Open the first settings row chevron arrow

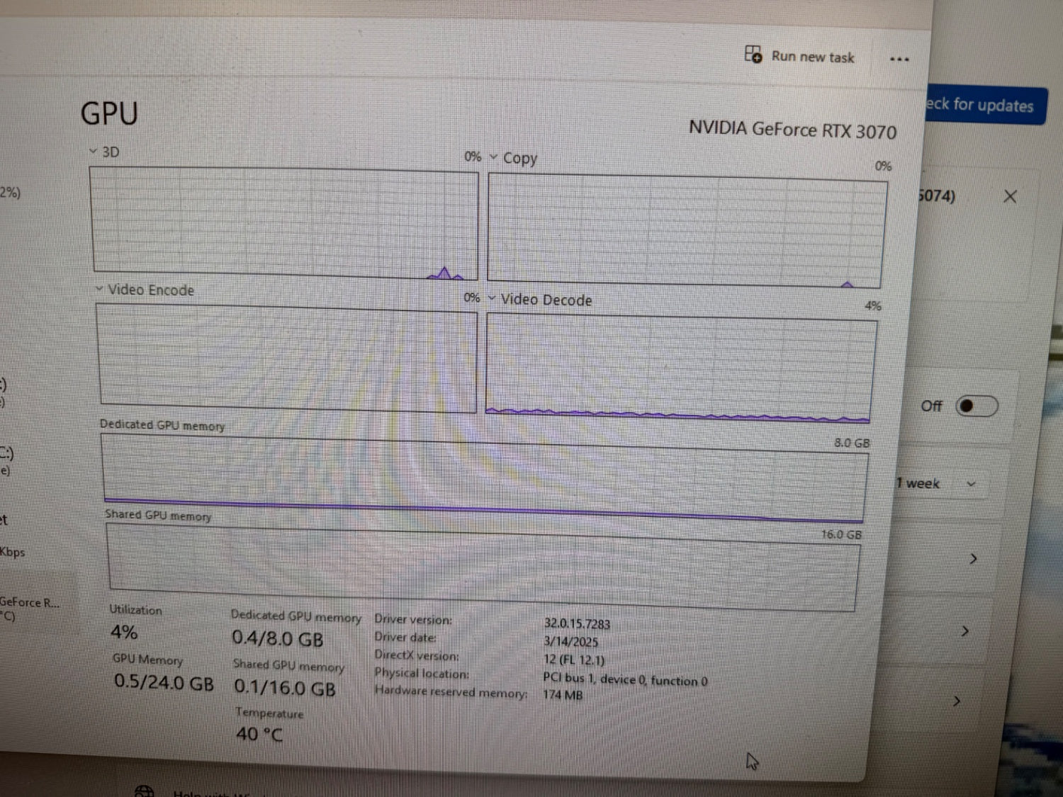973,559
